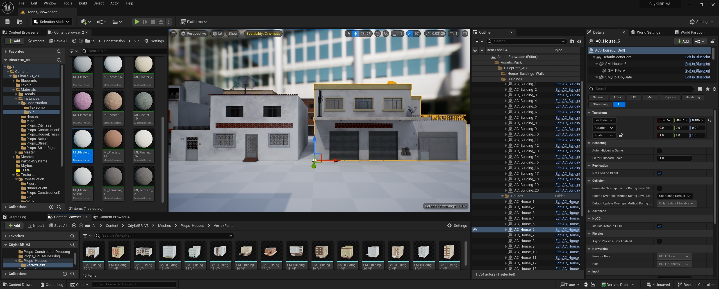The width and height of the screenshot is (719, 289).
Task: Toggle visibility eye for AC_House_6 in the Outliner
Action: point(475,230)
